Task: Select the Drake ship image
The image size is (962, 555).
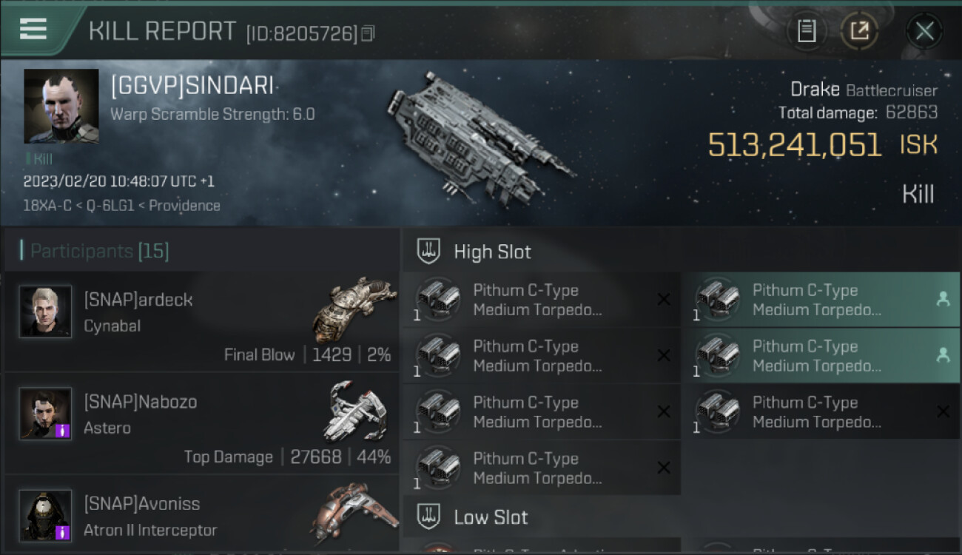Action: pyautogui.click(x=479, y=138)
